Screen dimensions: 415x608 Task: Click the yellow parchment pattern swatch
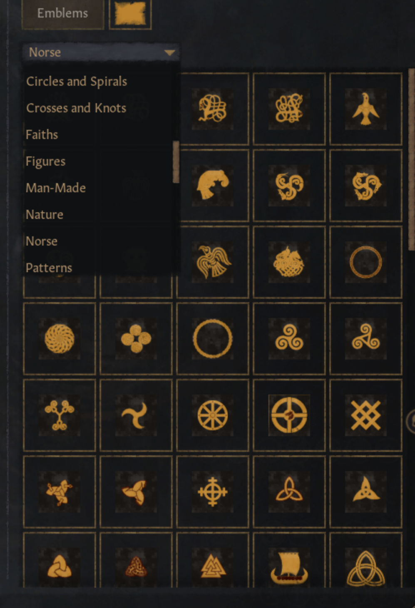130,14
